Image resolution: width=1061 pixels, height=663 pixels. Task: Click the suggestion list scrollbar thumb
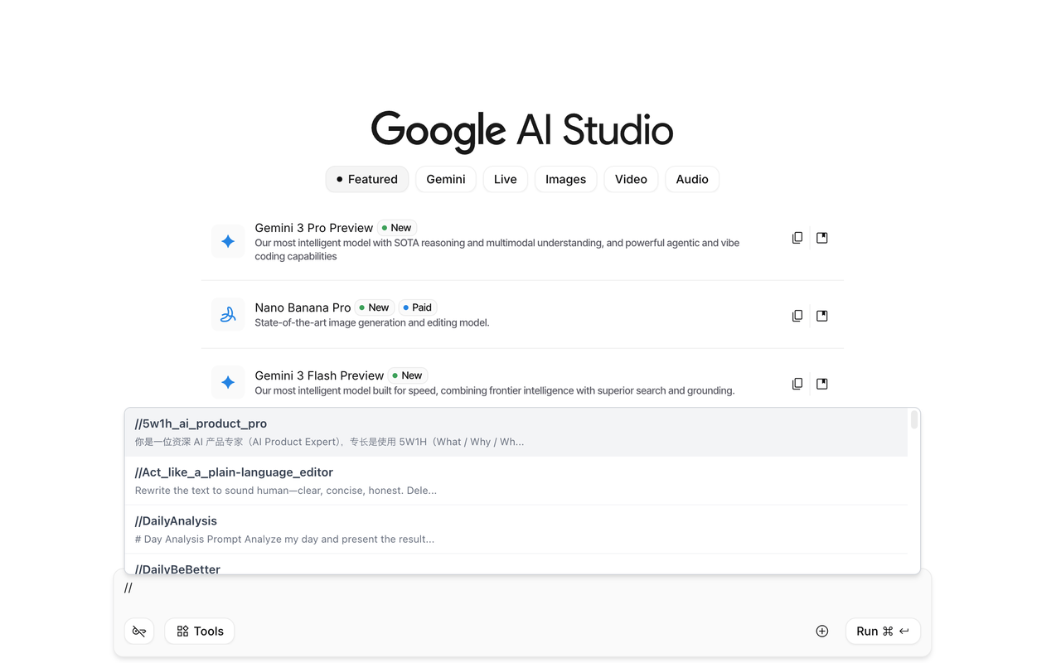coord(914,420)
